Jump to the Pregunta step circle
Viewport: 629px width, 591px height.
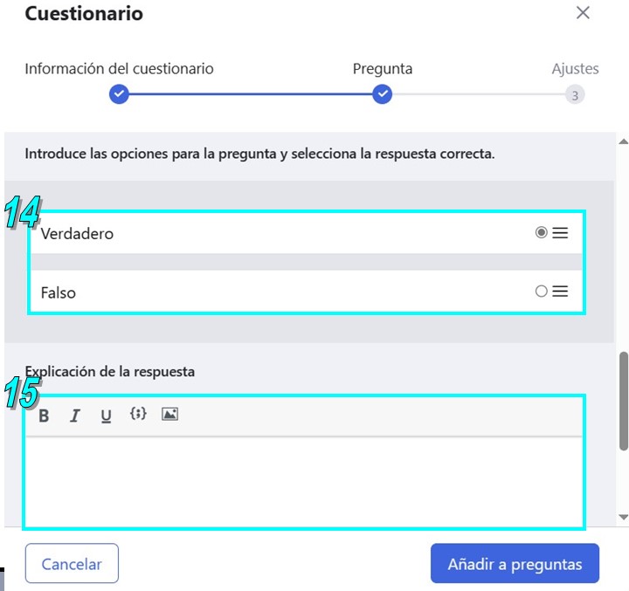pos(382,94)
